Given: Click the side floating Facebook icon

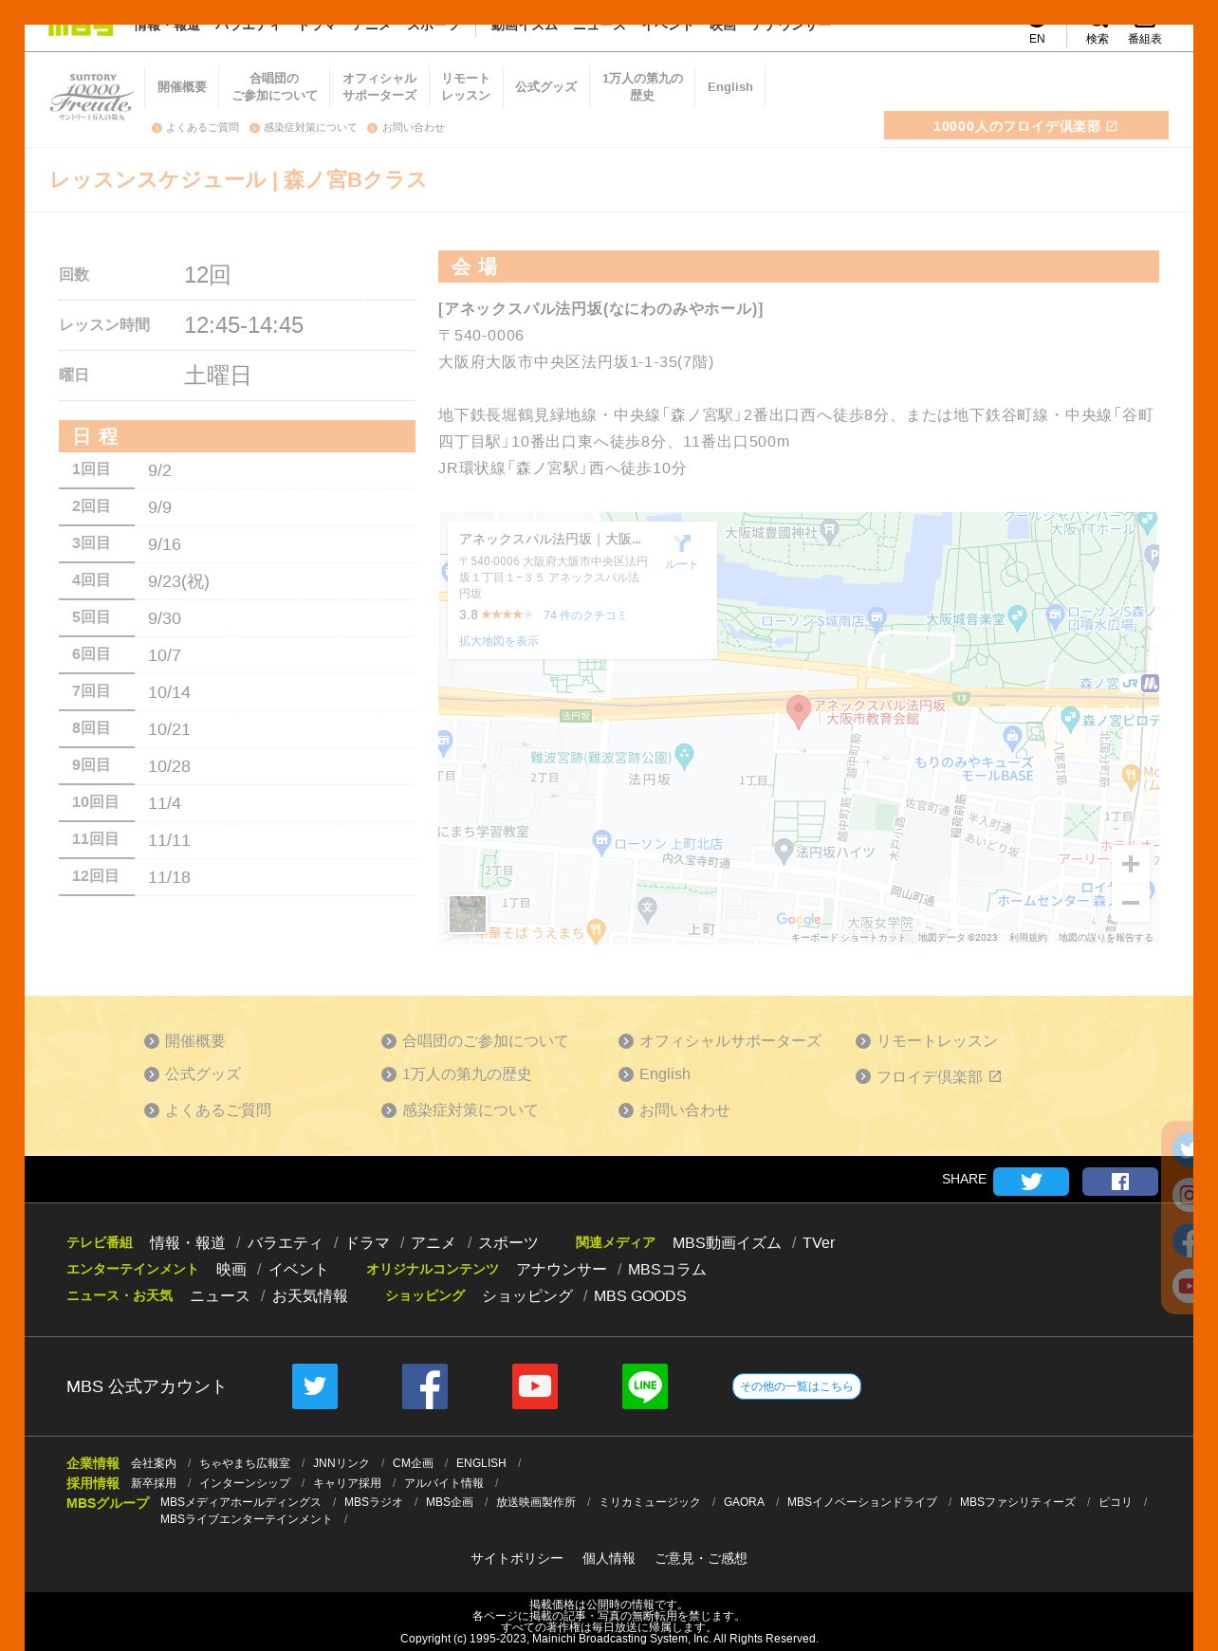Looking at the screenshot, I should coord(1184,1240).
